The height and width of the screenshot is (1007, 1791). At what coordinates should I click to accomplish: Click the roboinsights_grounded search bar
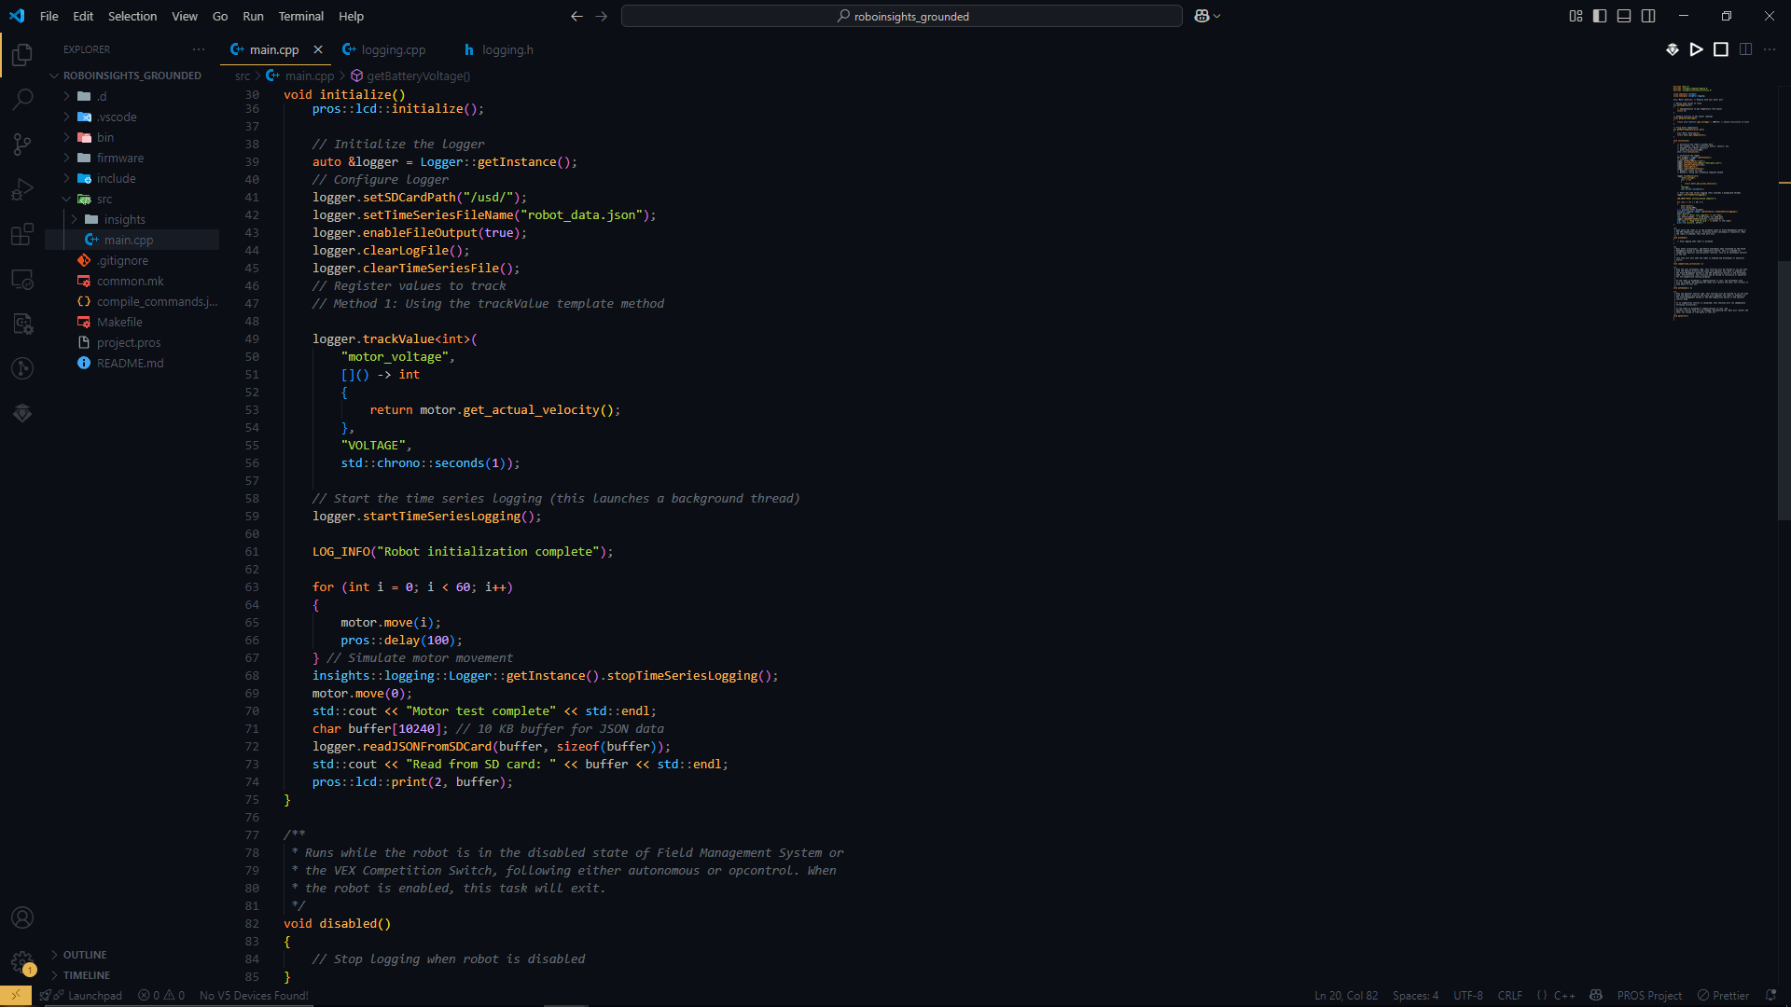coord(901,16)
